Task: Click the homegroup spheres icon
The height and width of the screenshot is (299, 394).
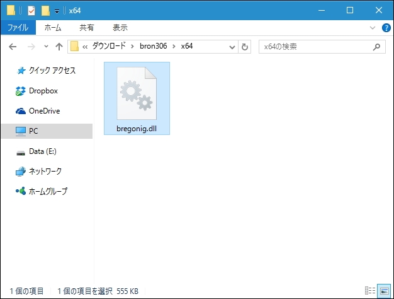Action: click(21, 191)
